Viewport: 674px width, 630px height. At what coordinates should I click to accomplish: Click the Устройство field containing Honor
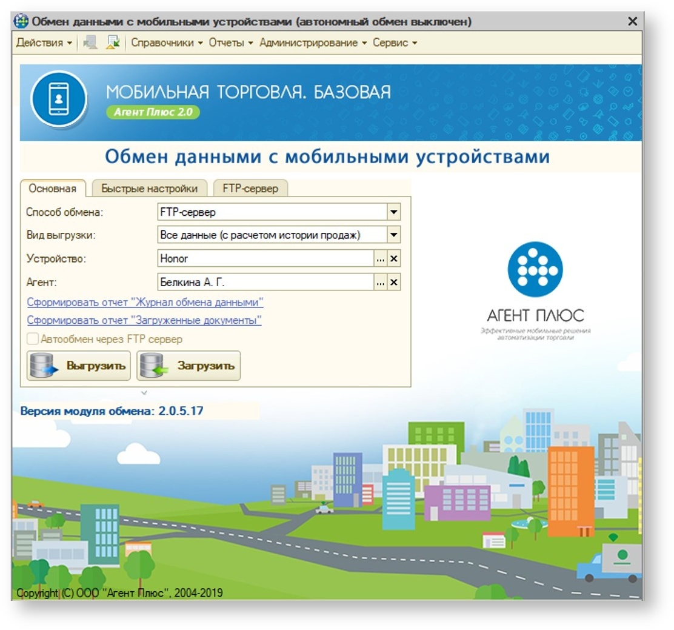pyautogui.click(x=265, y=258)
